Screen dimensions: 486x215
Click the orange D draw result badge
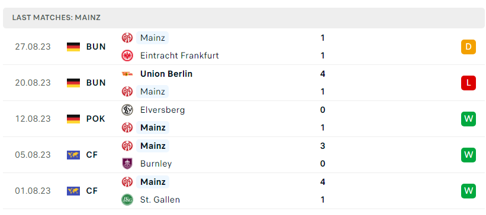coord(468,47)
